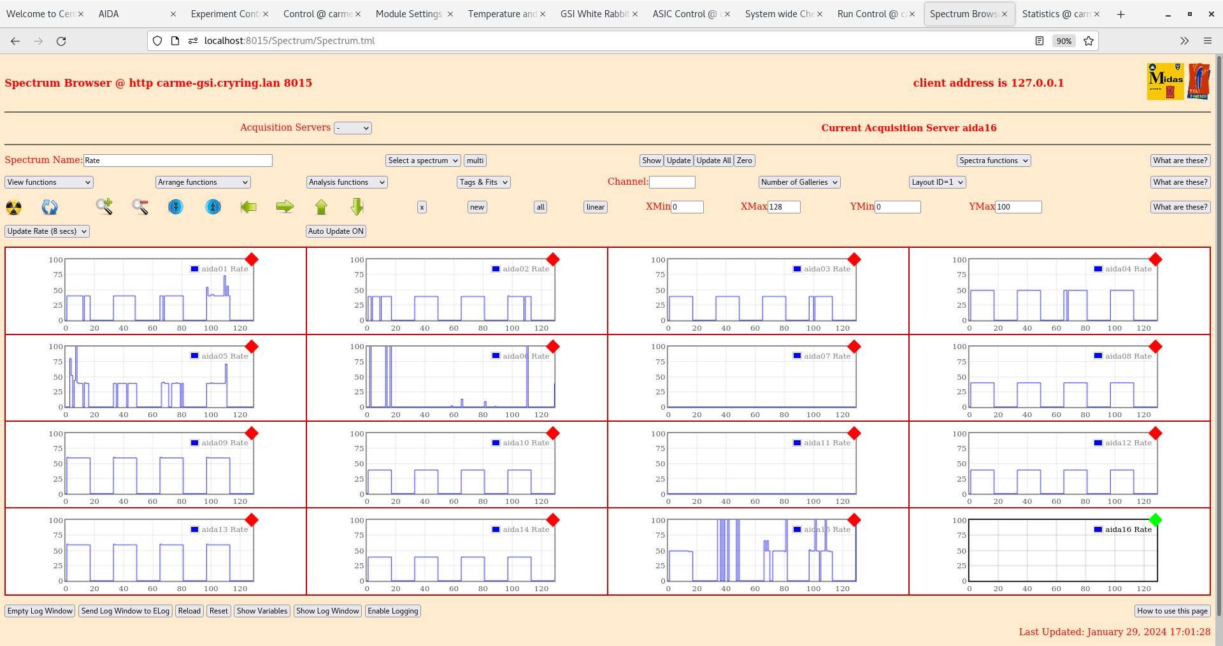Click the Update All button
The height and width of the screenshot is (646, 1223).
[713, 160]
